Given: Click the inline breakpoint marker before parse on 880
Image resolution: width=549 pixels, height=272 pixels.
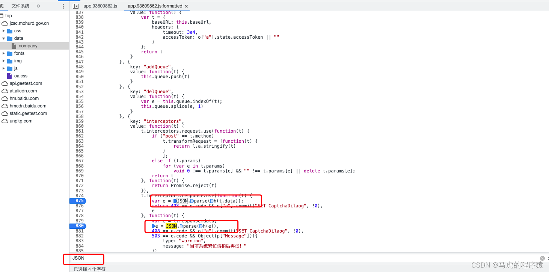Looking at the screenshot, I should (181, 226).
